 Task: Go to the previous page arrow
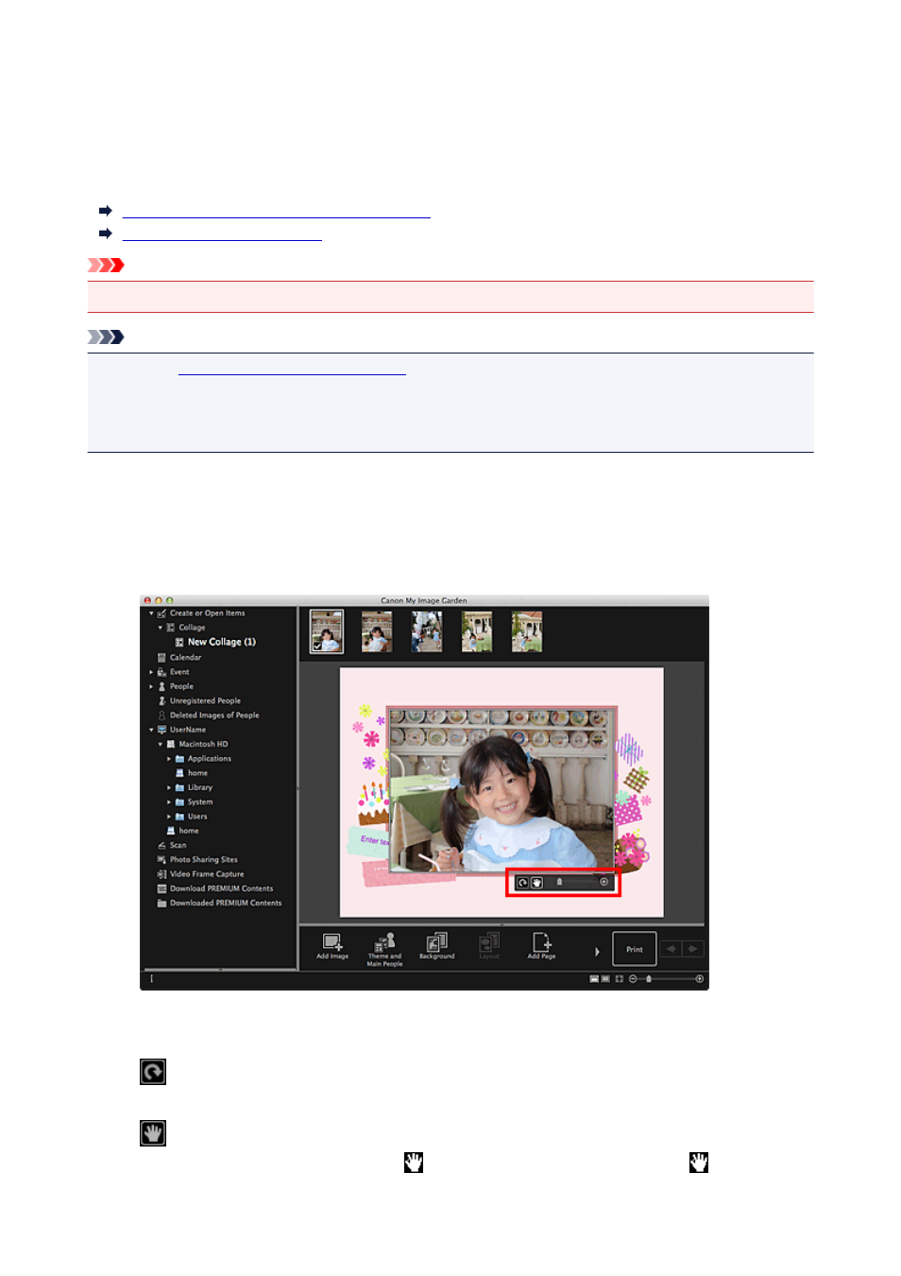(x=671, y=949)
